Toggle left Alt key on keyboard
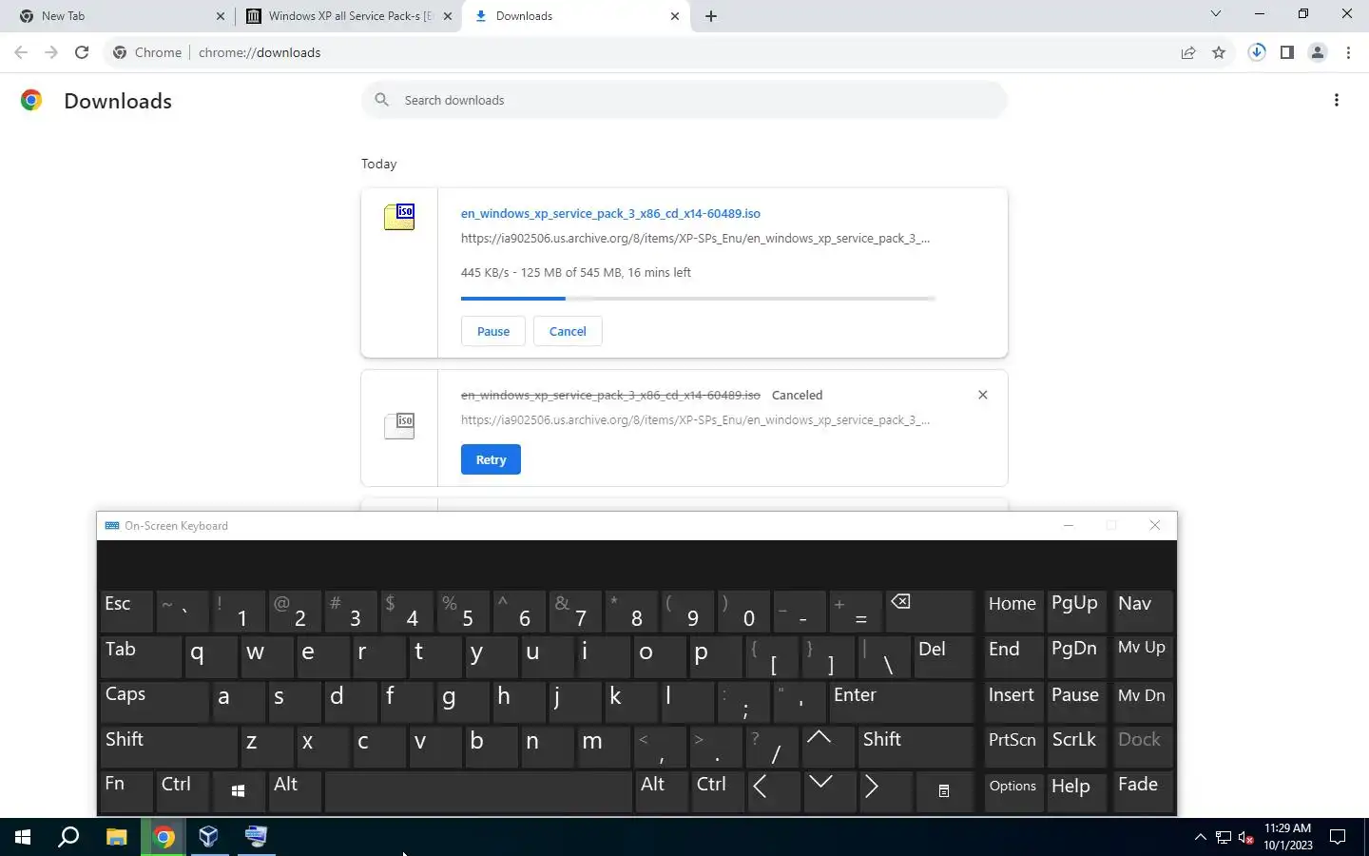Image resolution: width=1369 pixels, height=856 pixels. [x=295, y=791]
